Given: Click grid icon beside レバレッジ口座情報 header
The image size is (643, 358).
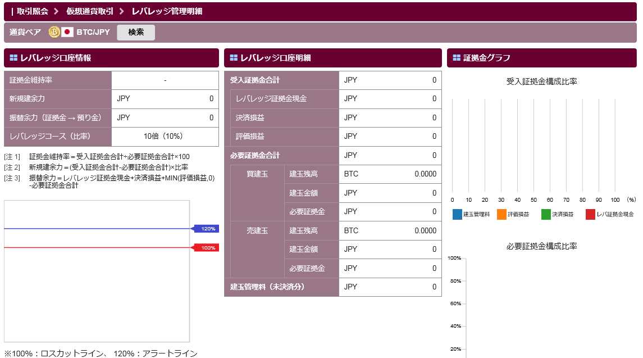Looking at the screenshot, I should pyautogui.click(x=13, y=58).
